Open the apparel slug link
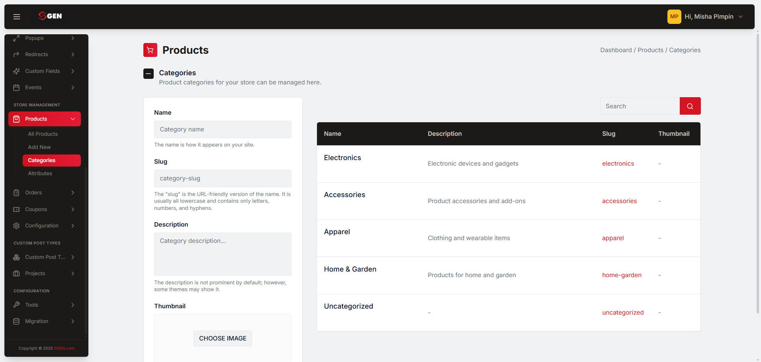The width and height of the screenshot is (761, 362). coord(613,238)
